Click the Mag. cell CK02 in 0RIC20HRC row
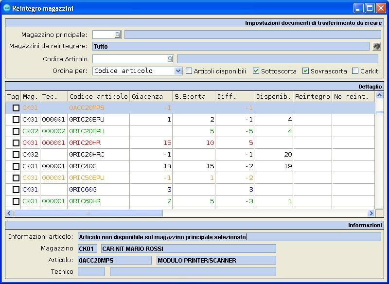The image size is (389, 284). click(30, 155)
